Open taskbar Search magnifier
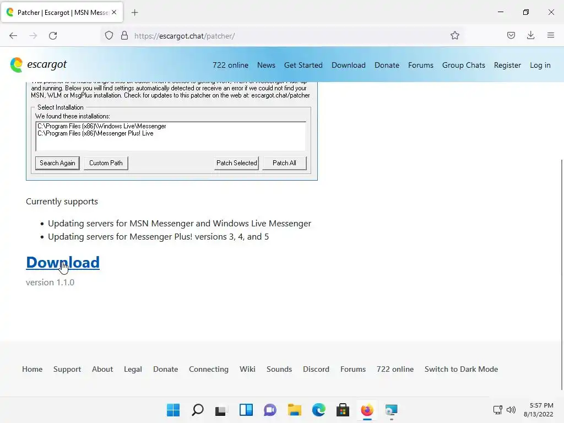The image size is (564, 423). point(198,410)
